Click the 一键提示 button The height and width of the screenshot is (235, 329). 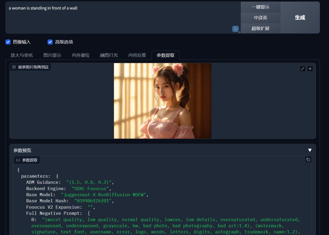[260, 7]
